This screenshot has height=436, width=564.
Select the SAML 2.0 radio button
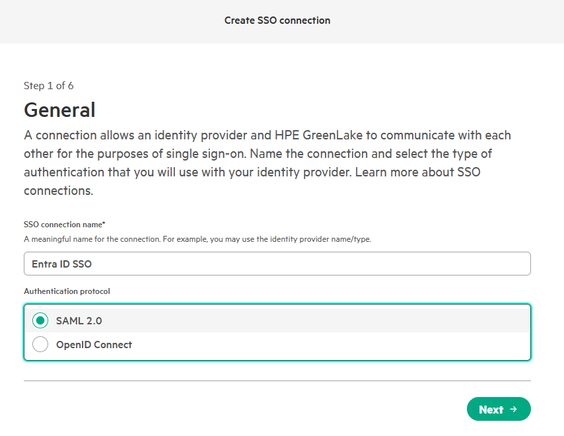coord(40,321)
